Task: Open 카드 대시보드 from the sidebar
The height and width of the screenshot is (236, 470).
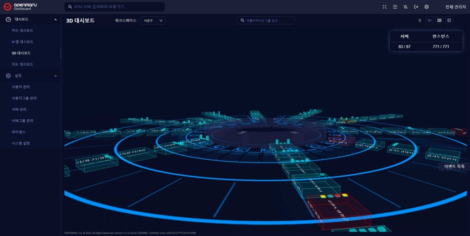Action: point(22,31)
